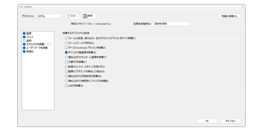The width and height of the screenshot is (263, 131).
Task: Enable 埋め込まれた印刷設定を破棄 checkbox
Action: click(x=66, y=76)
